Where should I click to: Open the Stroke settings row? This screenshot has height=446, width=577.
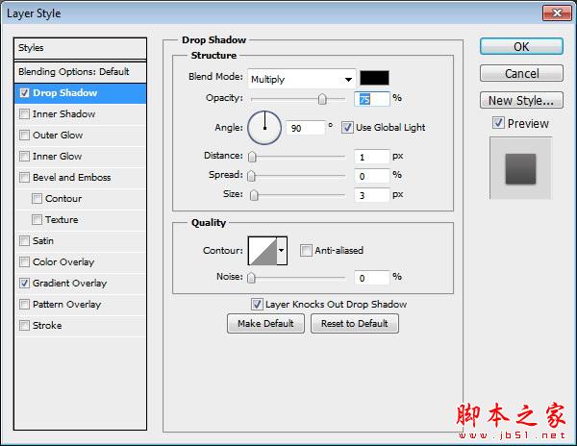click(x=80, y=326)
